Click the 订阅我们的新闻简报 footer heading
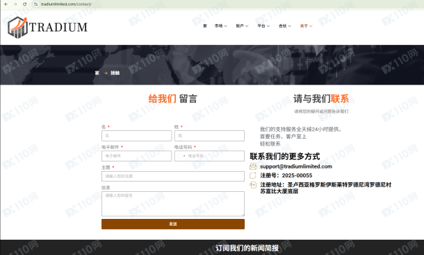The width and height of the screenshot is (424, 255). pos(247,248)
